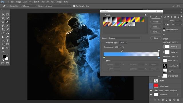Toggle Quick Mask mode
Viewport: 183px width, 103px height.
(3, 64)
